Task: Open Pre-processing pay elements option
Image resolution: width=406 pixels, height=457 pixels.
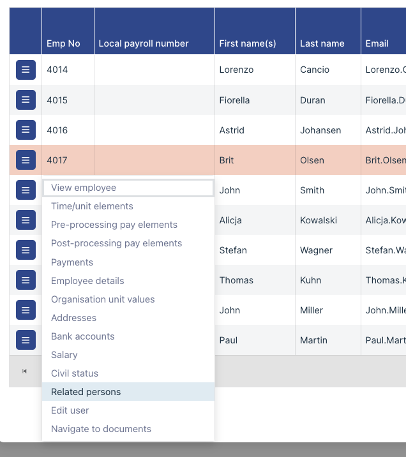Action: tap(114, 225)
